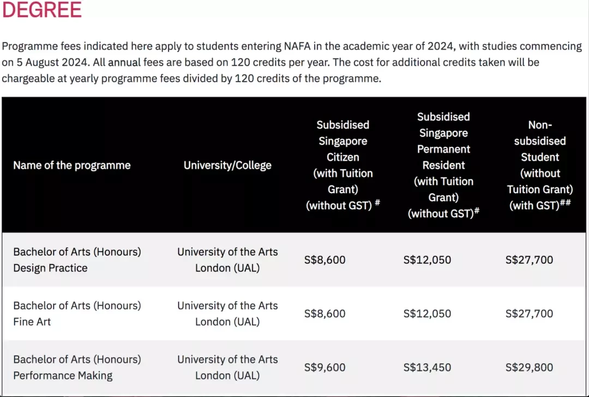Click the DEGREE heading

[41, 9]
